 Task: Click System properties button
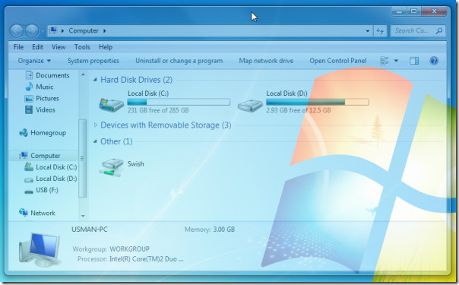[93, 61]
